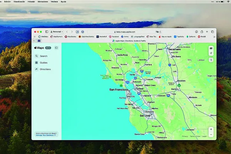The image size is (231, 154).
Task: Zoom out with the minus button
Action: coord(211,134)
